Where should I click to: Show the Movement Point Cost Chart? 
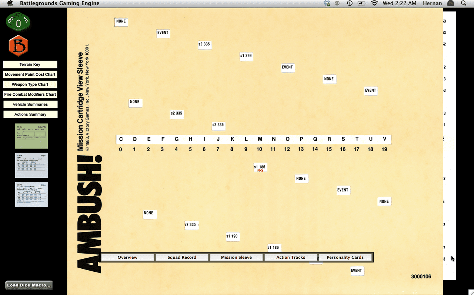(x=30, y=75)
